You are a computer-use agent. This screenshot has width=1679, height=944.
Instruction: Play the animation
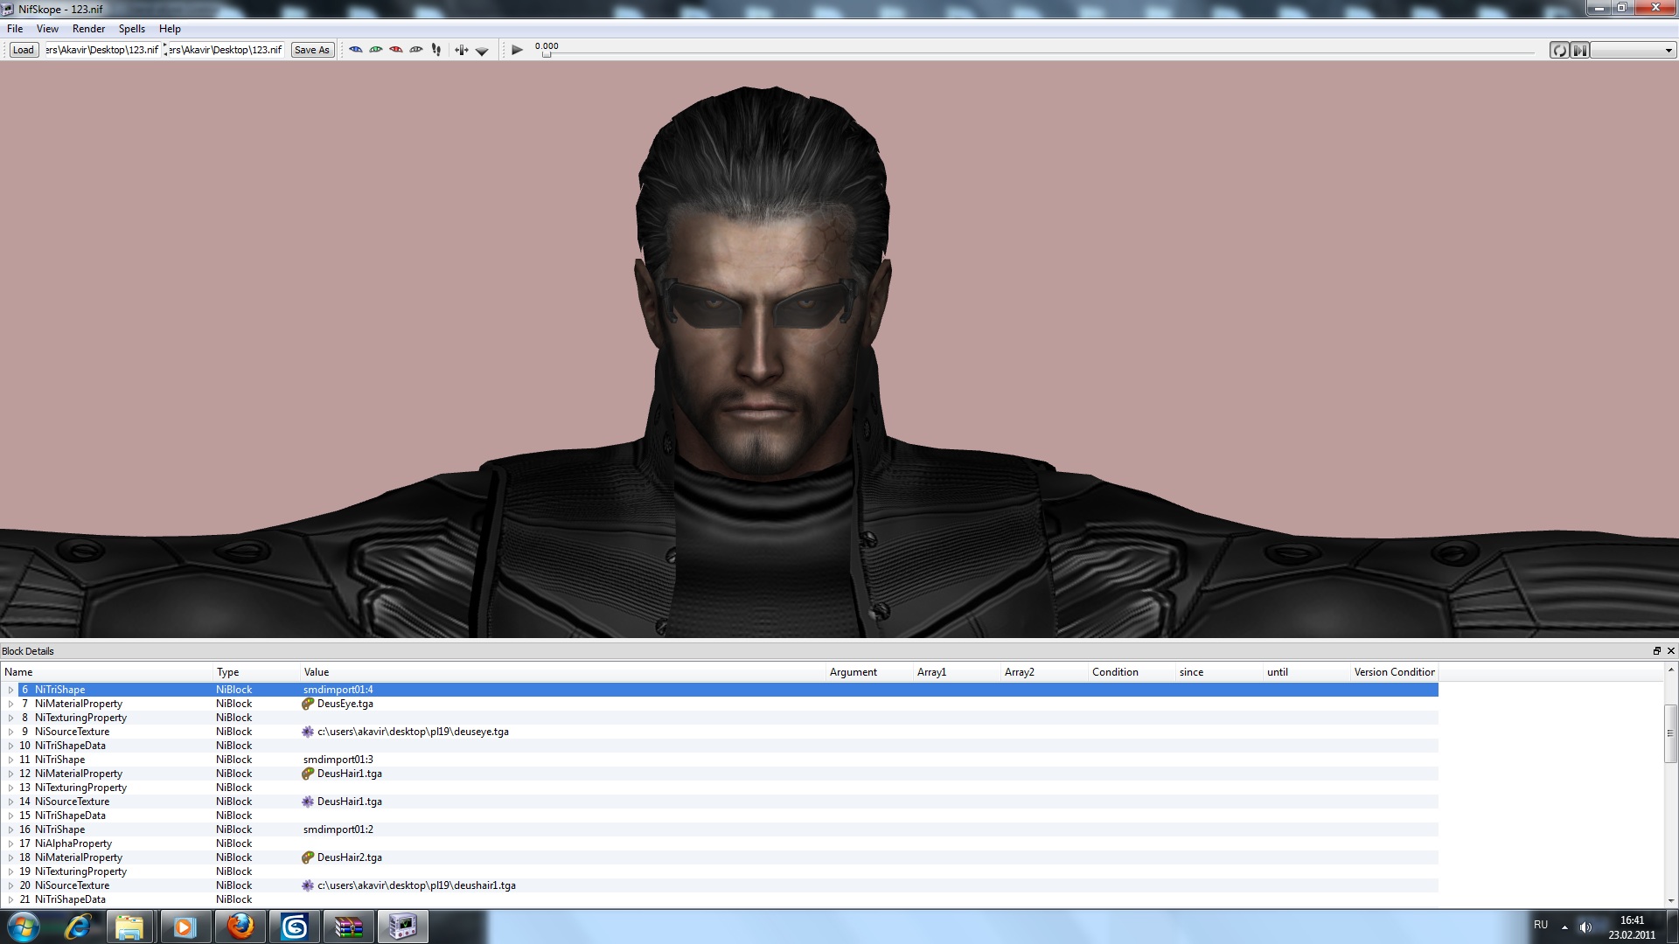(518, 50)
